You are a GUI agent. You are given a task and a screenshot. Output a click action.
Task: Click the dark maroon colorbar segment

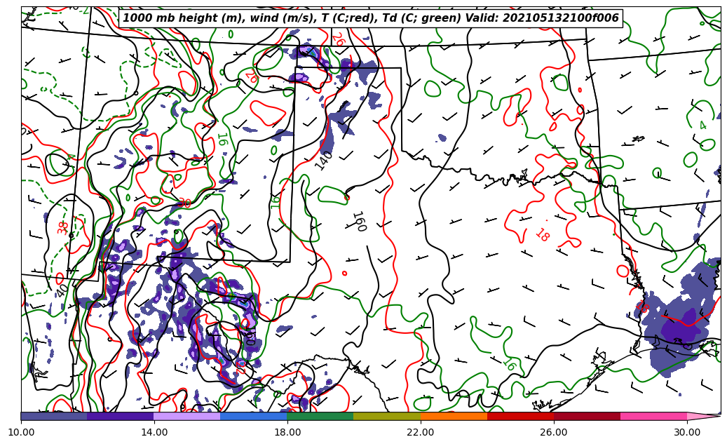tap(587, 416)
